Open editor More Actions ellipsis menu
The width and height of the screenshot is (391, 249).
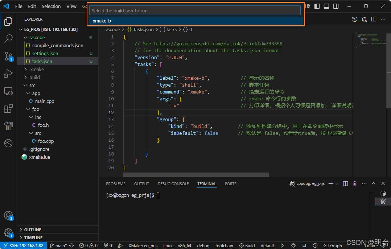383,19
